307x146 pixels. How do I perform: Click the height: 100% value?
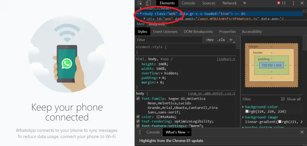point(162,64)
